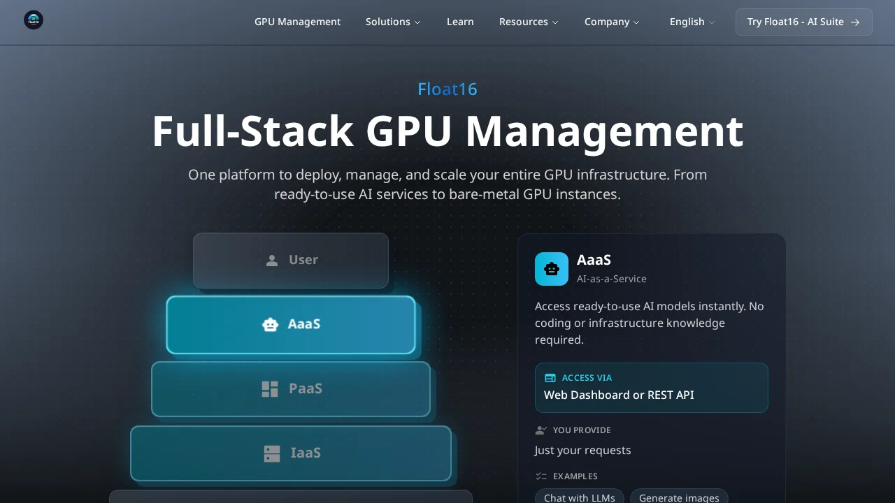Screen dimensions: 895x503
Task: Click the Examples checklist icon
Action: point(540,476)
